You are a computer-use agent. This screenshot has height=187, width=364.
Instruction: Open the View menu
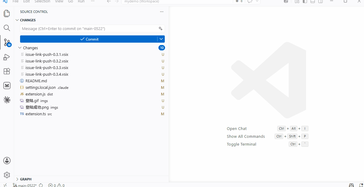[x=59, y=2]
